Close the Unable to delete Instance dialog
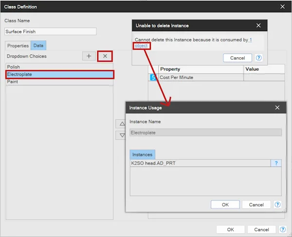This screenshot has width=292, height=237. point(258,25)
